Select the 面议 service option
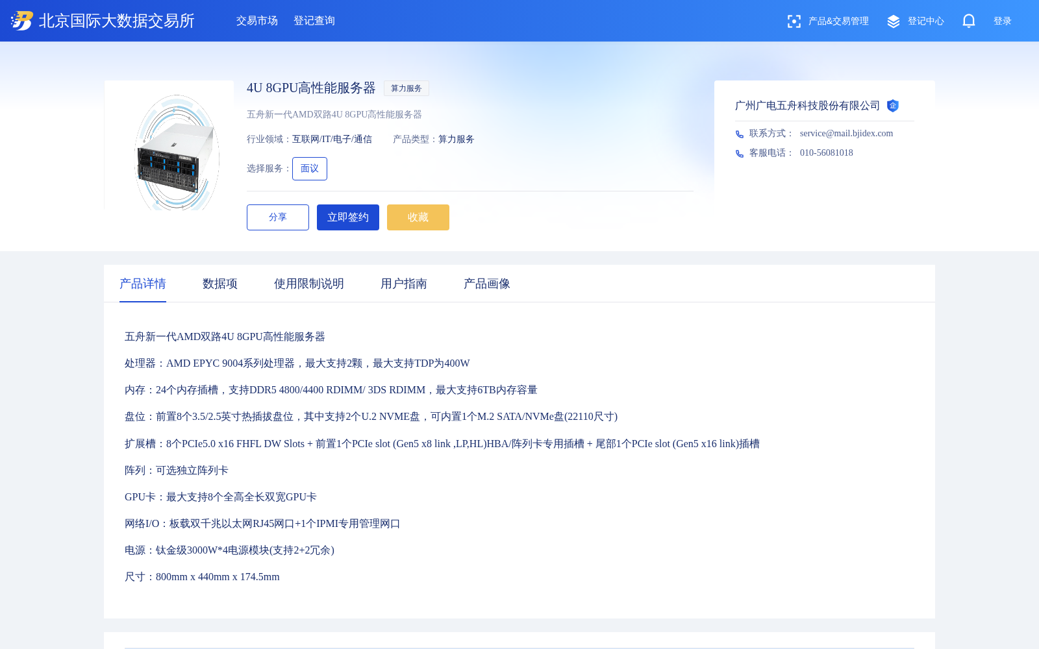Image resolution: width=1039 pixels, height=649 pixels. (310, 169)
